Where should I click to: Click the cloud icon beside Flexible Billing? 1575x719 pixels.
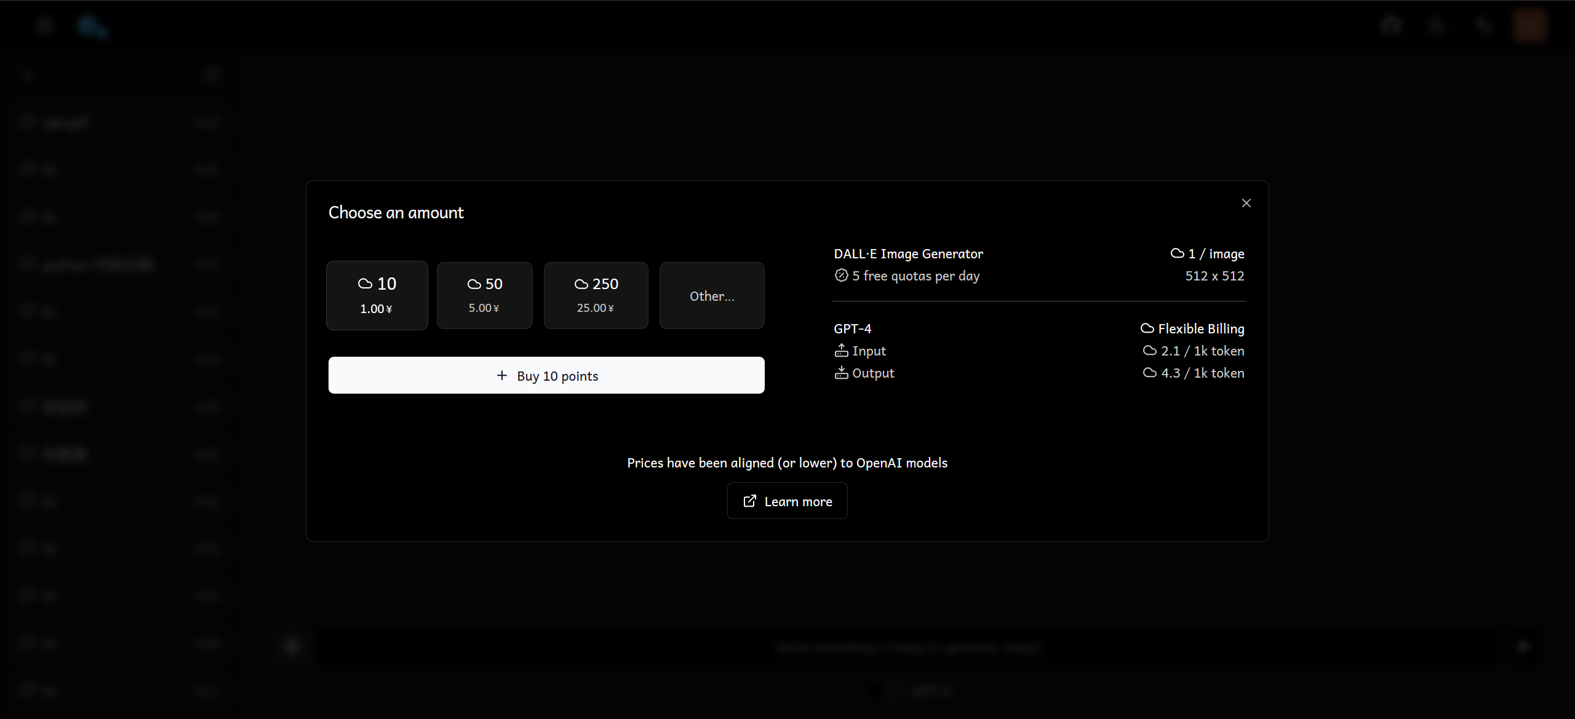(x=1147, y=328)
